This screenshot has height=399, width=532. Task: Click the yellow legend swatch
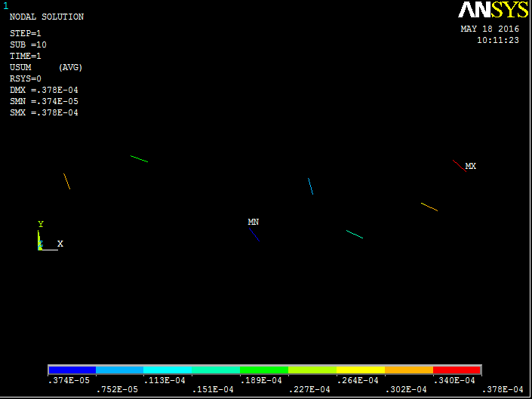(361, 370)
